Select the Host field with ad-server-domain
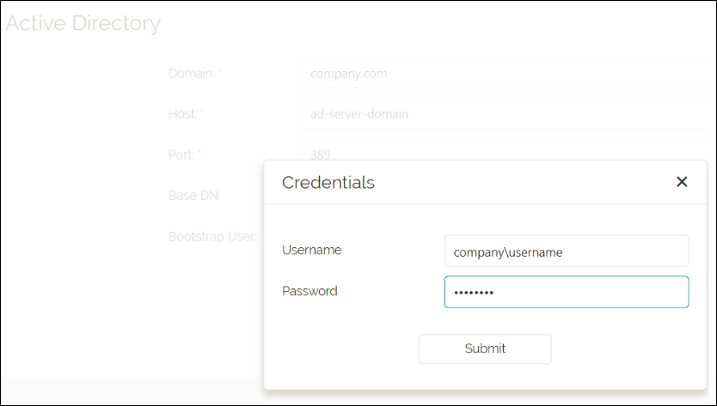 (506, 113)
